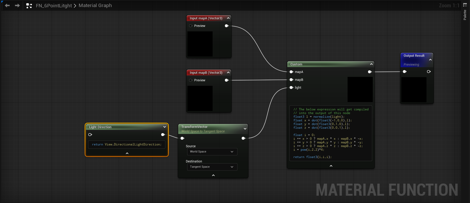The width and height of the screenshot is (470, 203).
Task: Click Light Direction node input pin
Action: [90, 134]
